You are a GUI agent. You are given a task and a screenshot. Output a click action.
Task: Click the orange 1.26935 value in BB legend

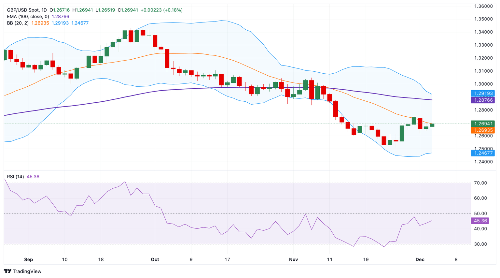(40, 23)
